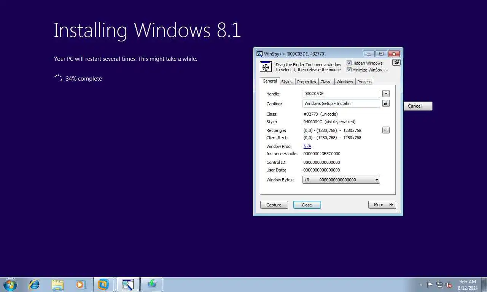Switch to the Styles tab
The height and width of the screenshot is (292, 487).
point(287,82)
